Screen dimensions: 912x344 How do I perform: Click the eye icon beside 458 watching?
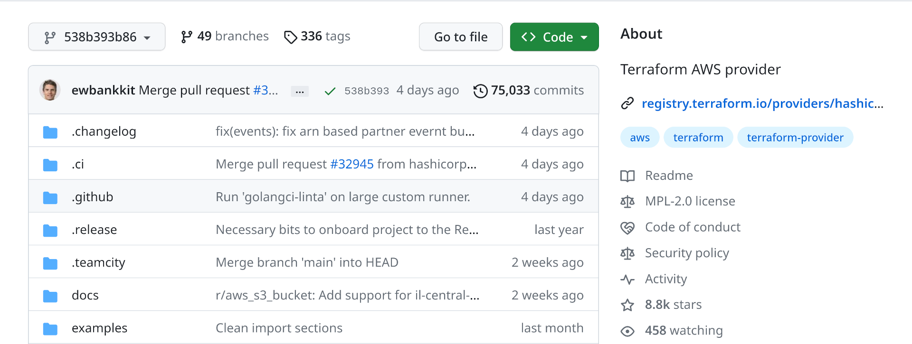tap(627, 331)
